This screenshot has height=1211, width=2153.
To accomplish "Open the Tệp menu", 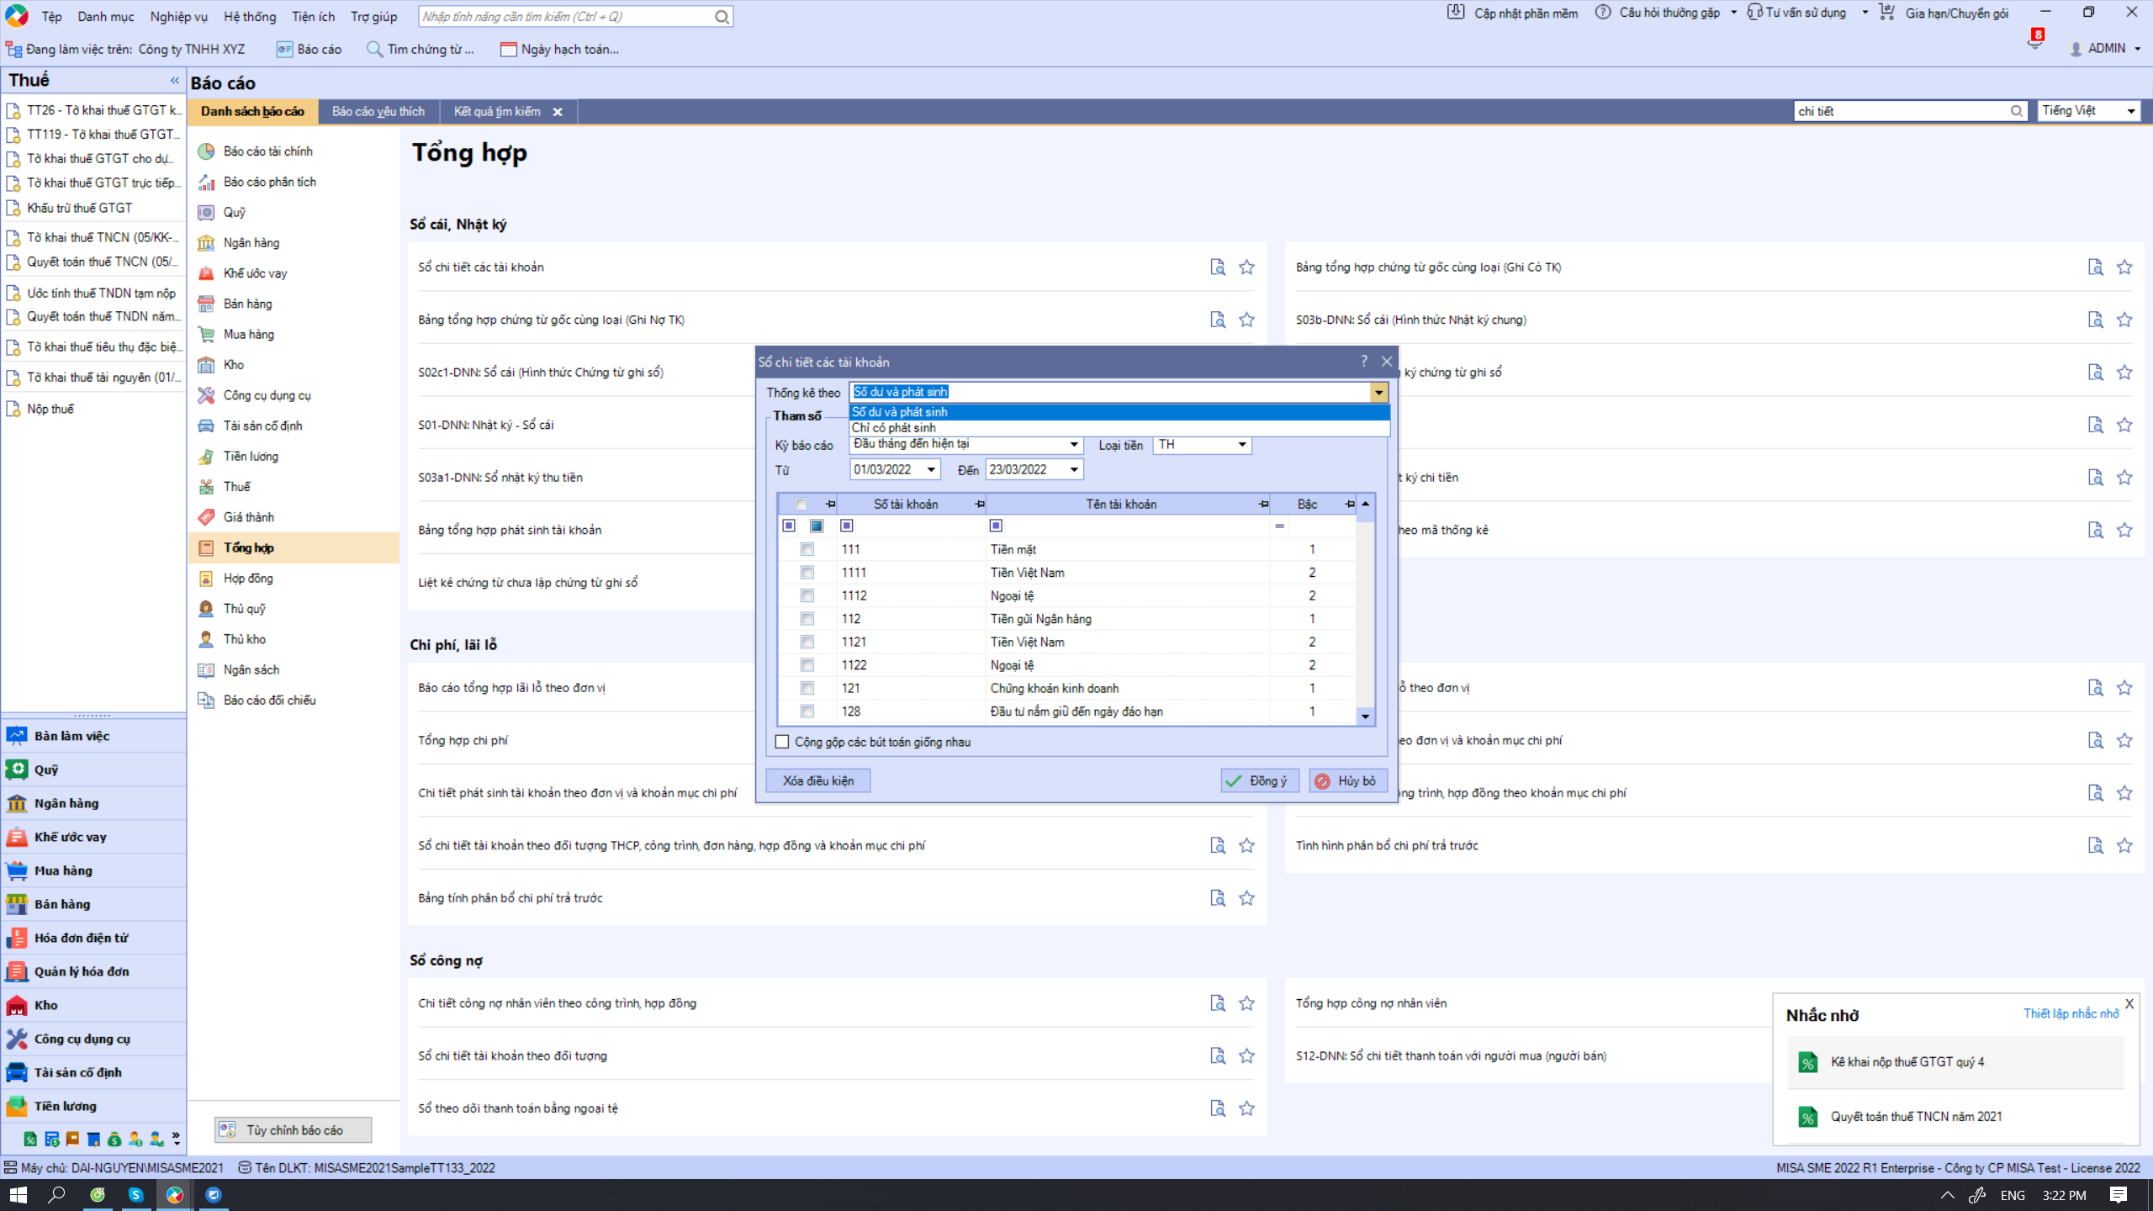I will point(52,17).
